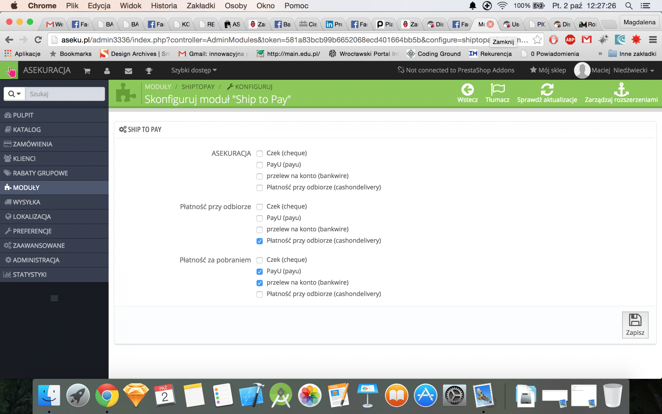
Task: Click the MODUŁY breadcrumb link
Action: tap(158, 87)
